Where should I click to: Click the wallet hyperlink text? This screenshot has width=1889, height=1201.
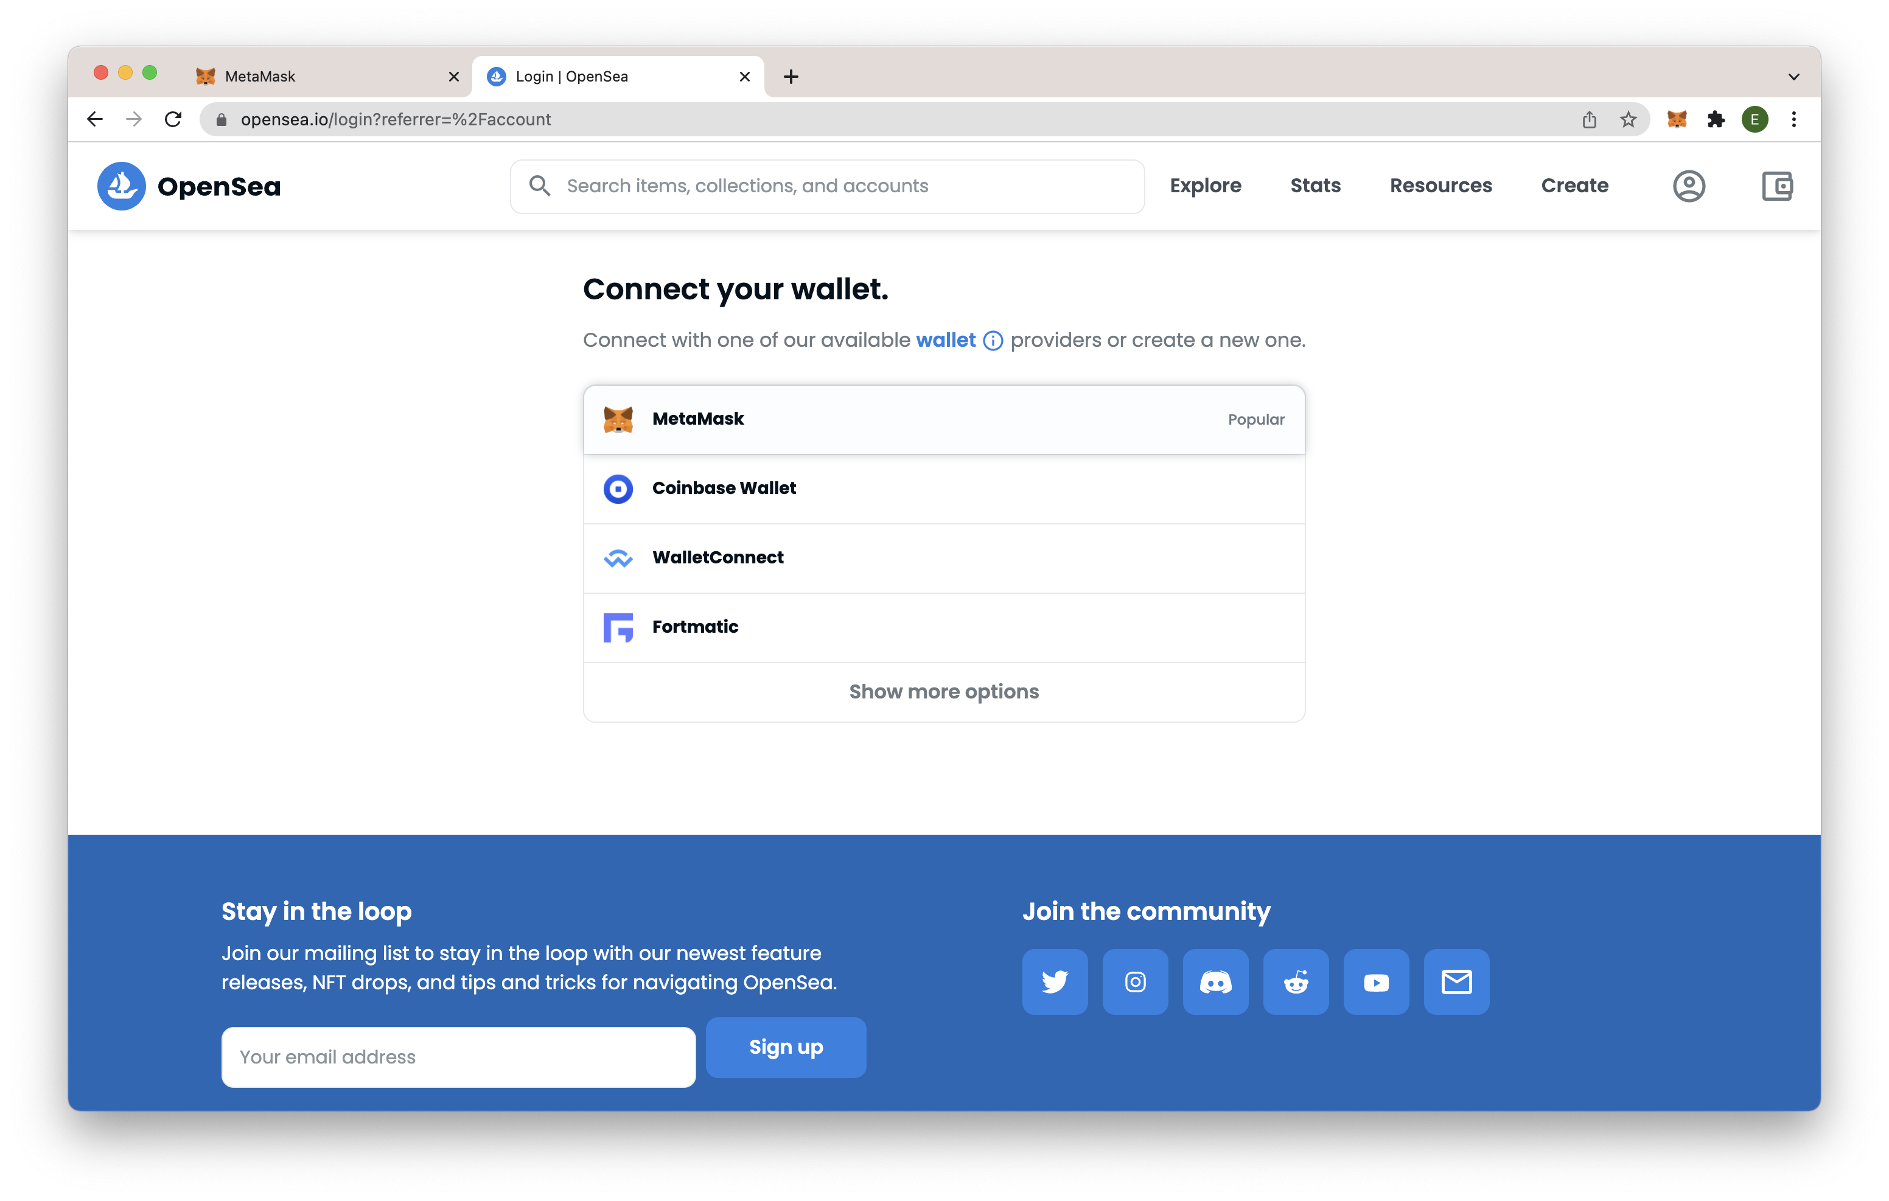[944, 340]
